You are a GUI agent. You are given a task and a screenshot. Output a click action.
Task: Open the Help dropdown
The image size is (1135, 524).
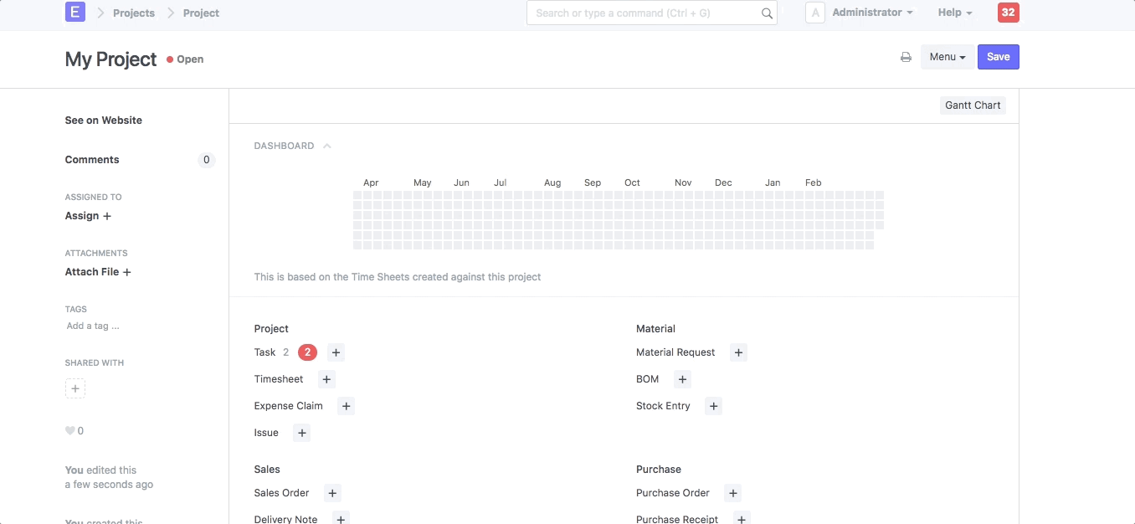955,13
